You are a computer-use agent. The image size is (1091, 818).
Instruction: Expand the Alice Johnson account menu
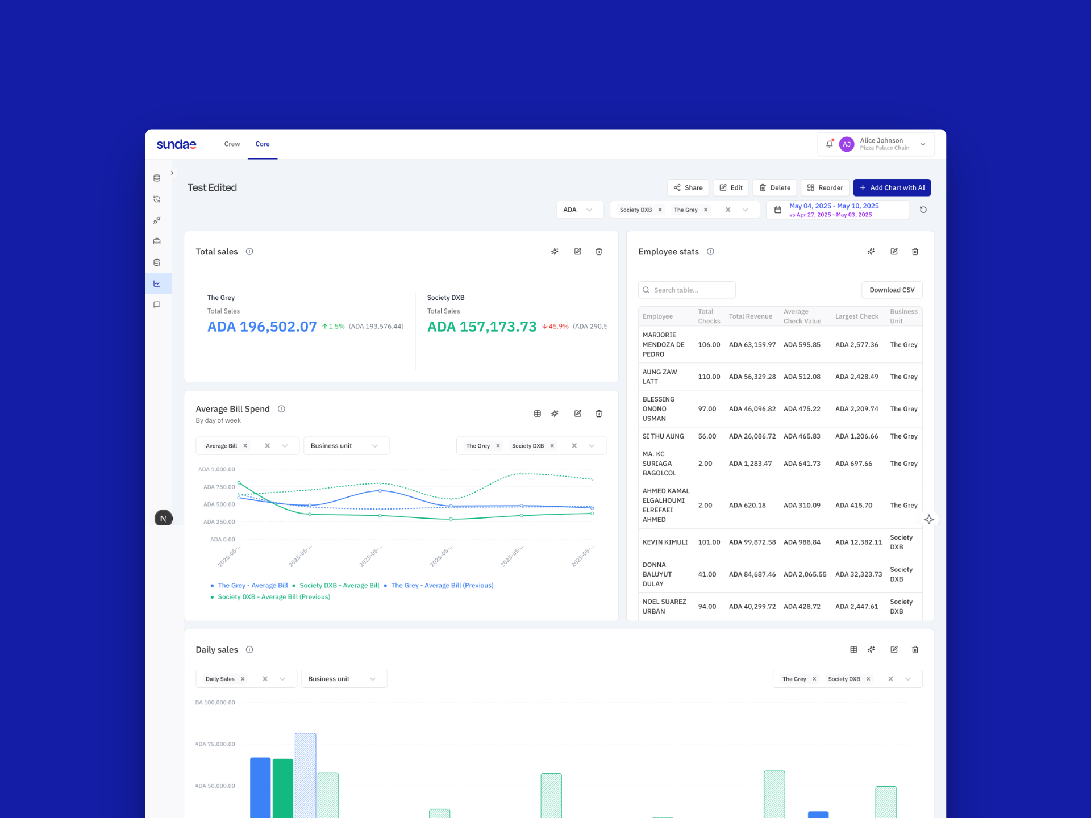(922, 144)
